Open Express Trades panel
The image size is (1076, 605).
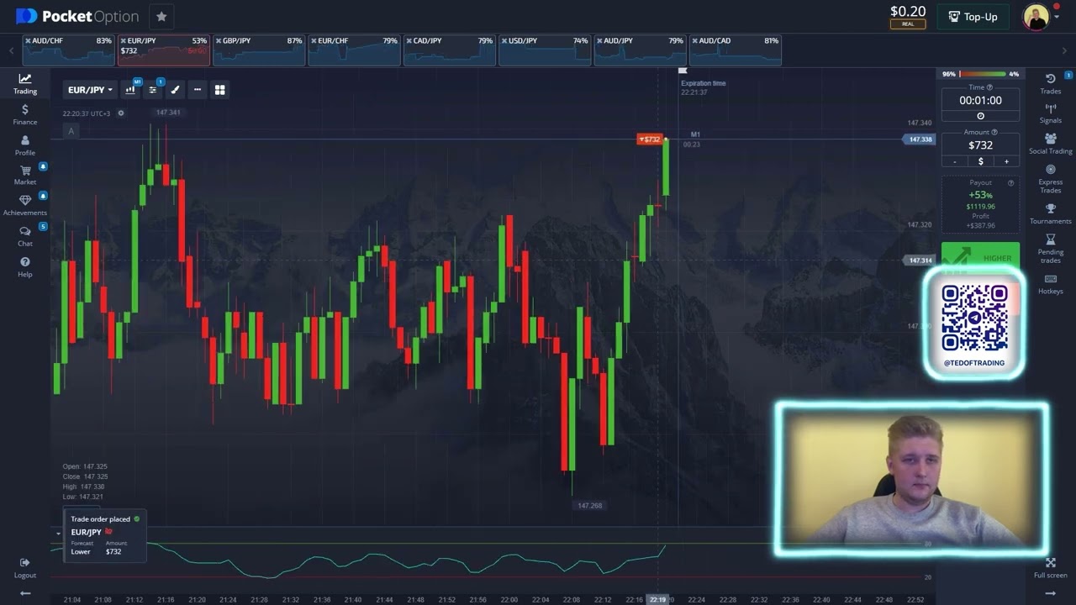point(1050,178)
